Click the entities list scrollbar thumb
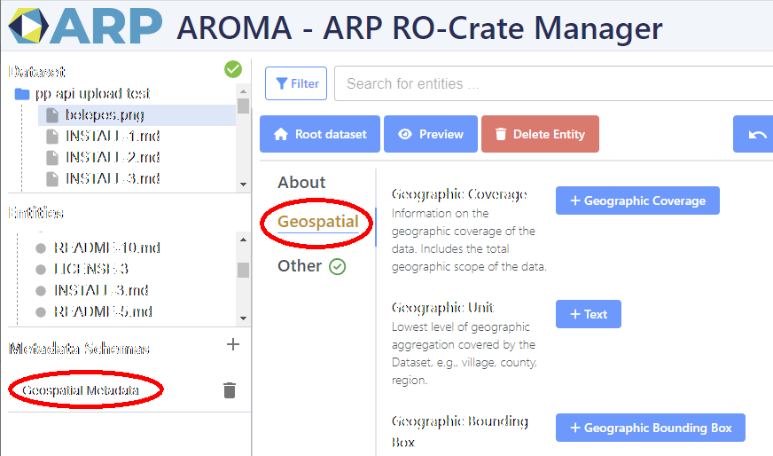The height and width of the screenshot is (456, 773). pos(243,270)
